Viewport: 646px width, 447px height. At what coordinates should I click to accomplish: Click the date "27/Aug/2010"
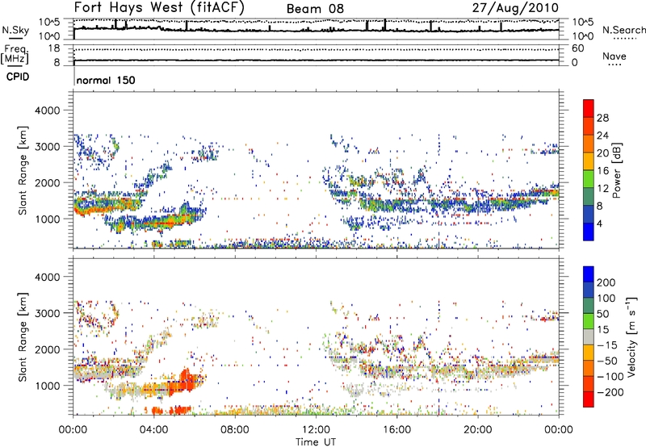[x=515, y=8]
